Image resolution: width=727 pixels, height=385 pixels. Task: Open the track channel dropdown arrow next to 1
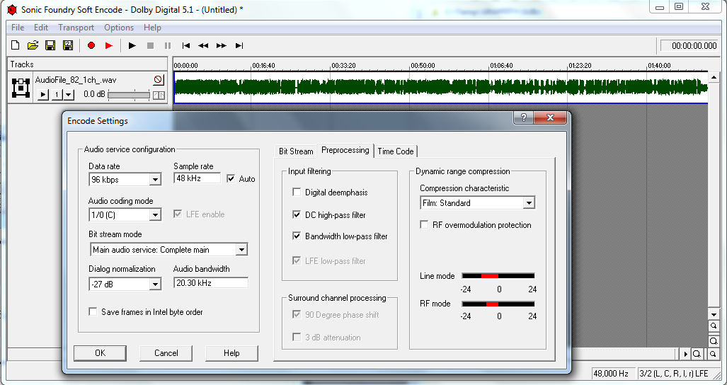69,95
